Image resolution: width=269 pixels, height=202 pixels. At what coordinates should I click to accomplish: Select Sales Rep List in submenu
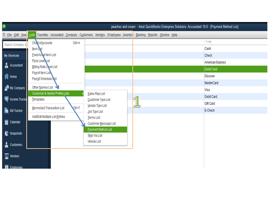click(105, 94)
